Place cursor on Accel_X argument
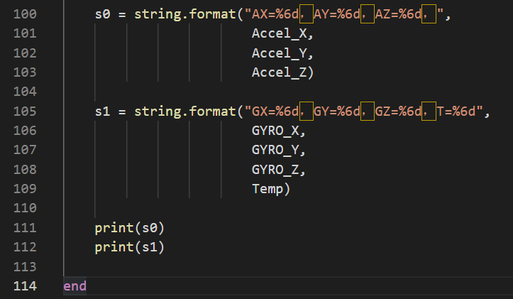Screen dimensions: 513x299 [279, 33]
